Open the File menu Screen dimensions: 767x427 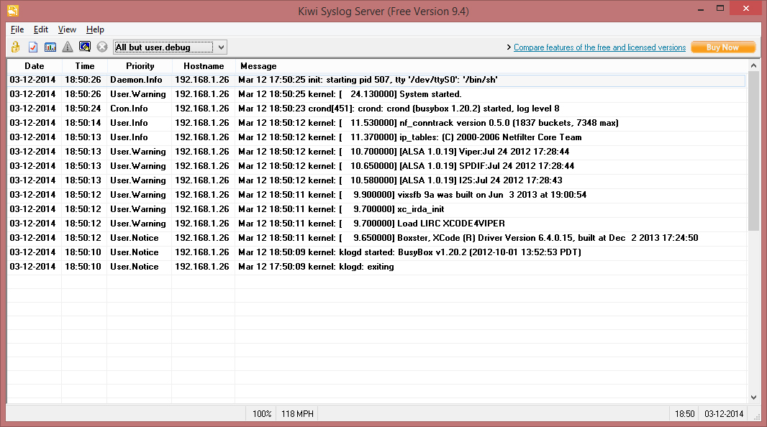coord(17,29)
